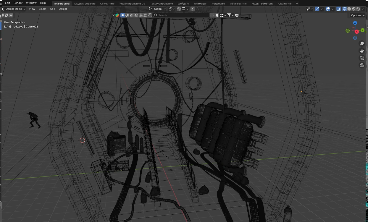Click the bookmark icon beside search

[x=217, y=15]
